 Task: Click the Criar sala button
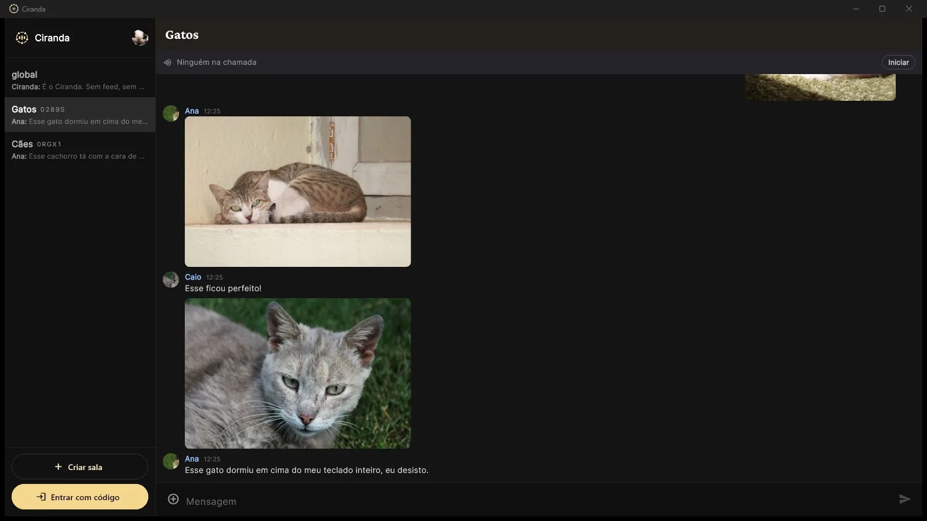[80, 467]
